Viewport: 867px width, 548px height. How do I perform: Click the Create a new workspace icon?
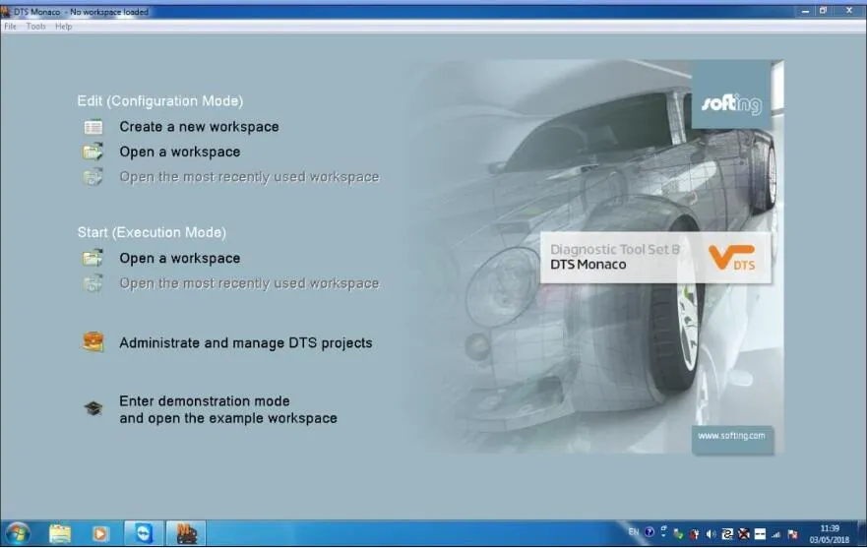93,127
